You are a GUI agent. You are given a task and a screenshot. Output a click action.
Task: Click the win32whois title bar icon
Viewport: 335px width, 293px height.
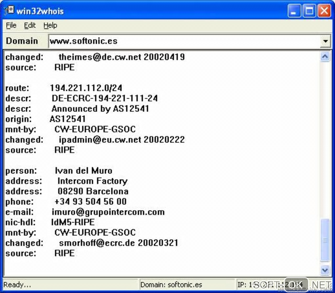(x=9, y=10)
